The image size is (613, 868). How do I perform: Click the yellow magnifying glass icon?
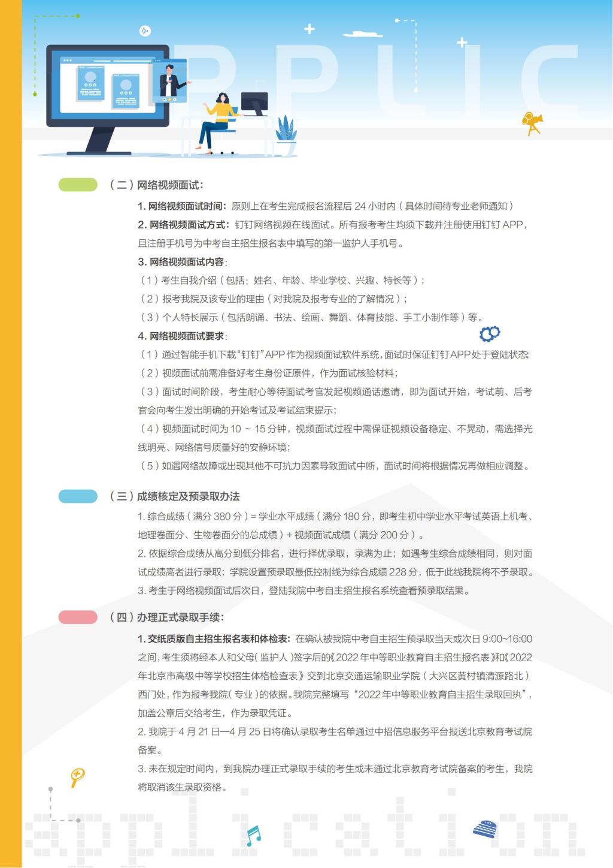click(x=77, y=777)
